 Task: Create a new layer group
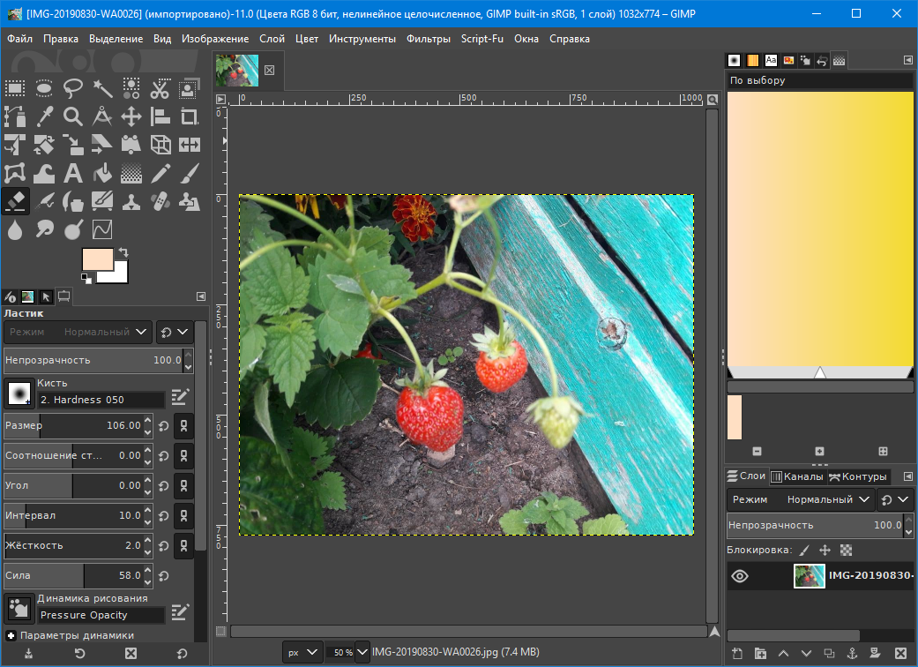[x=760, y=653]
